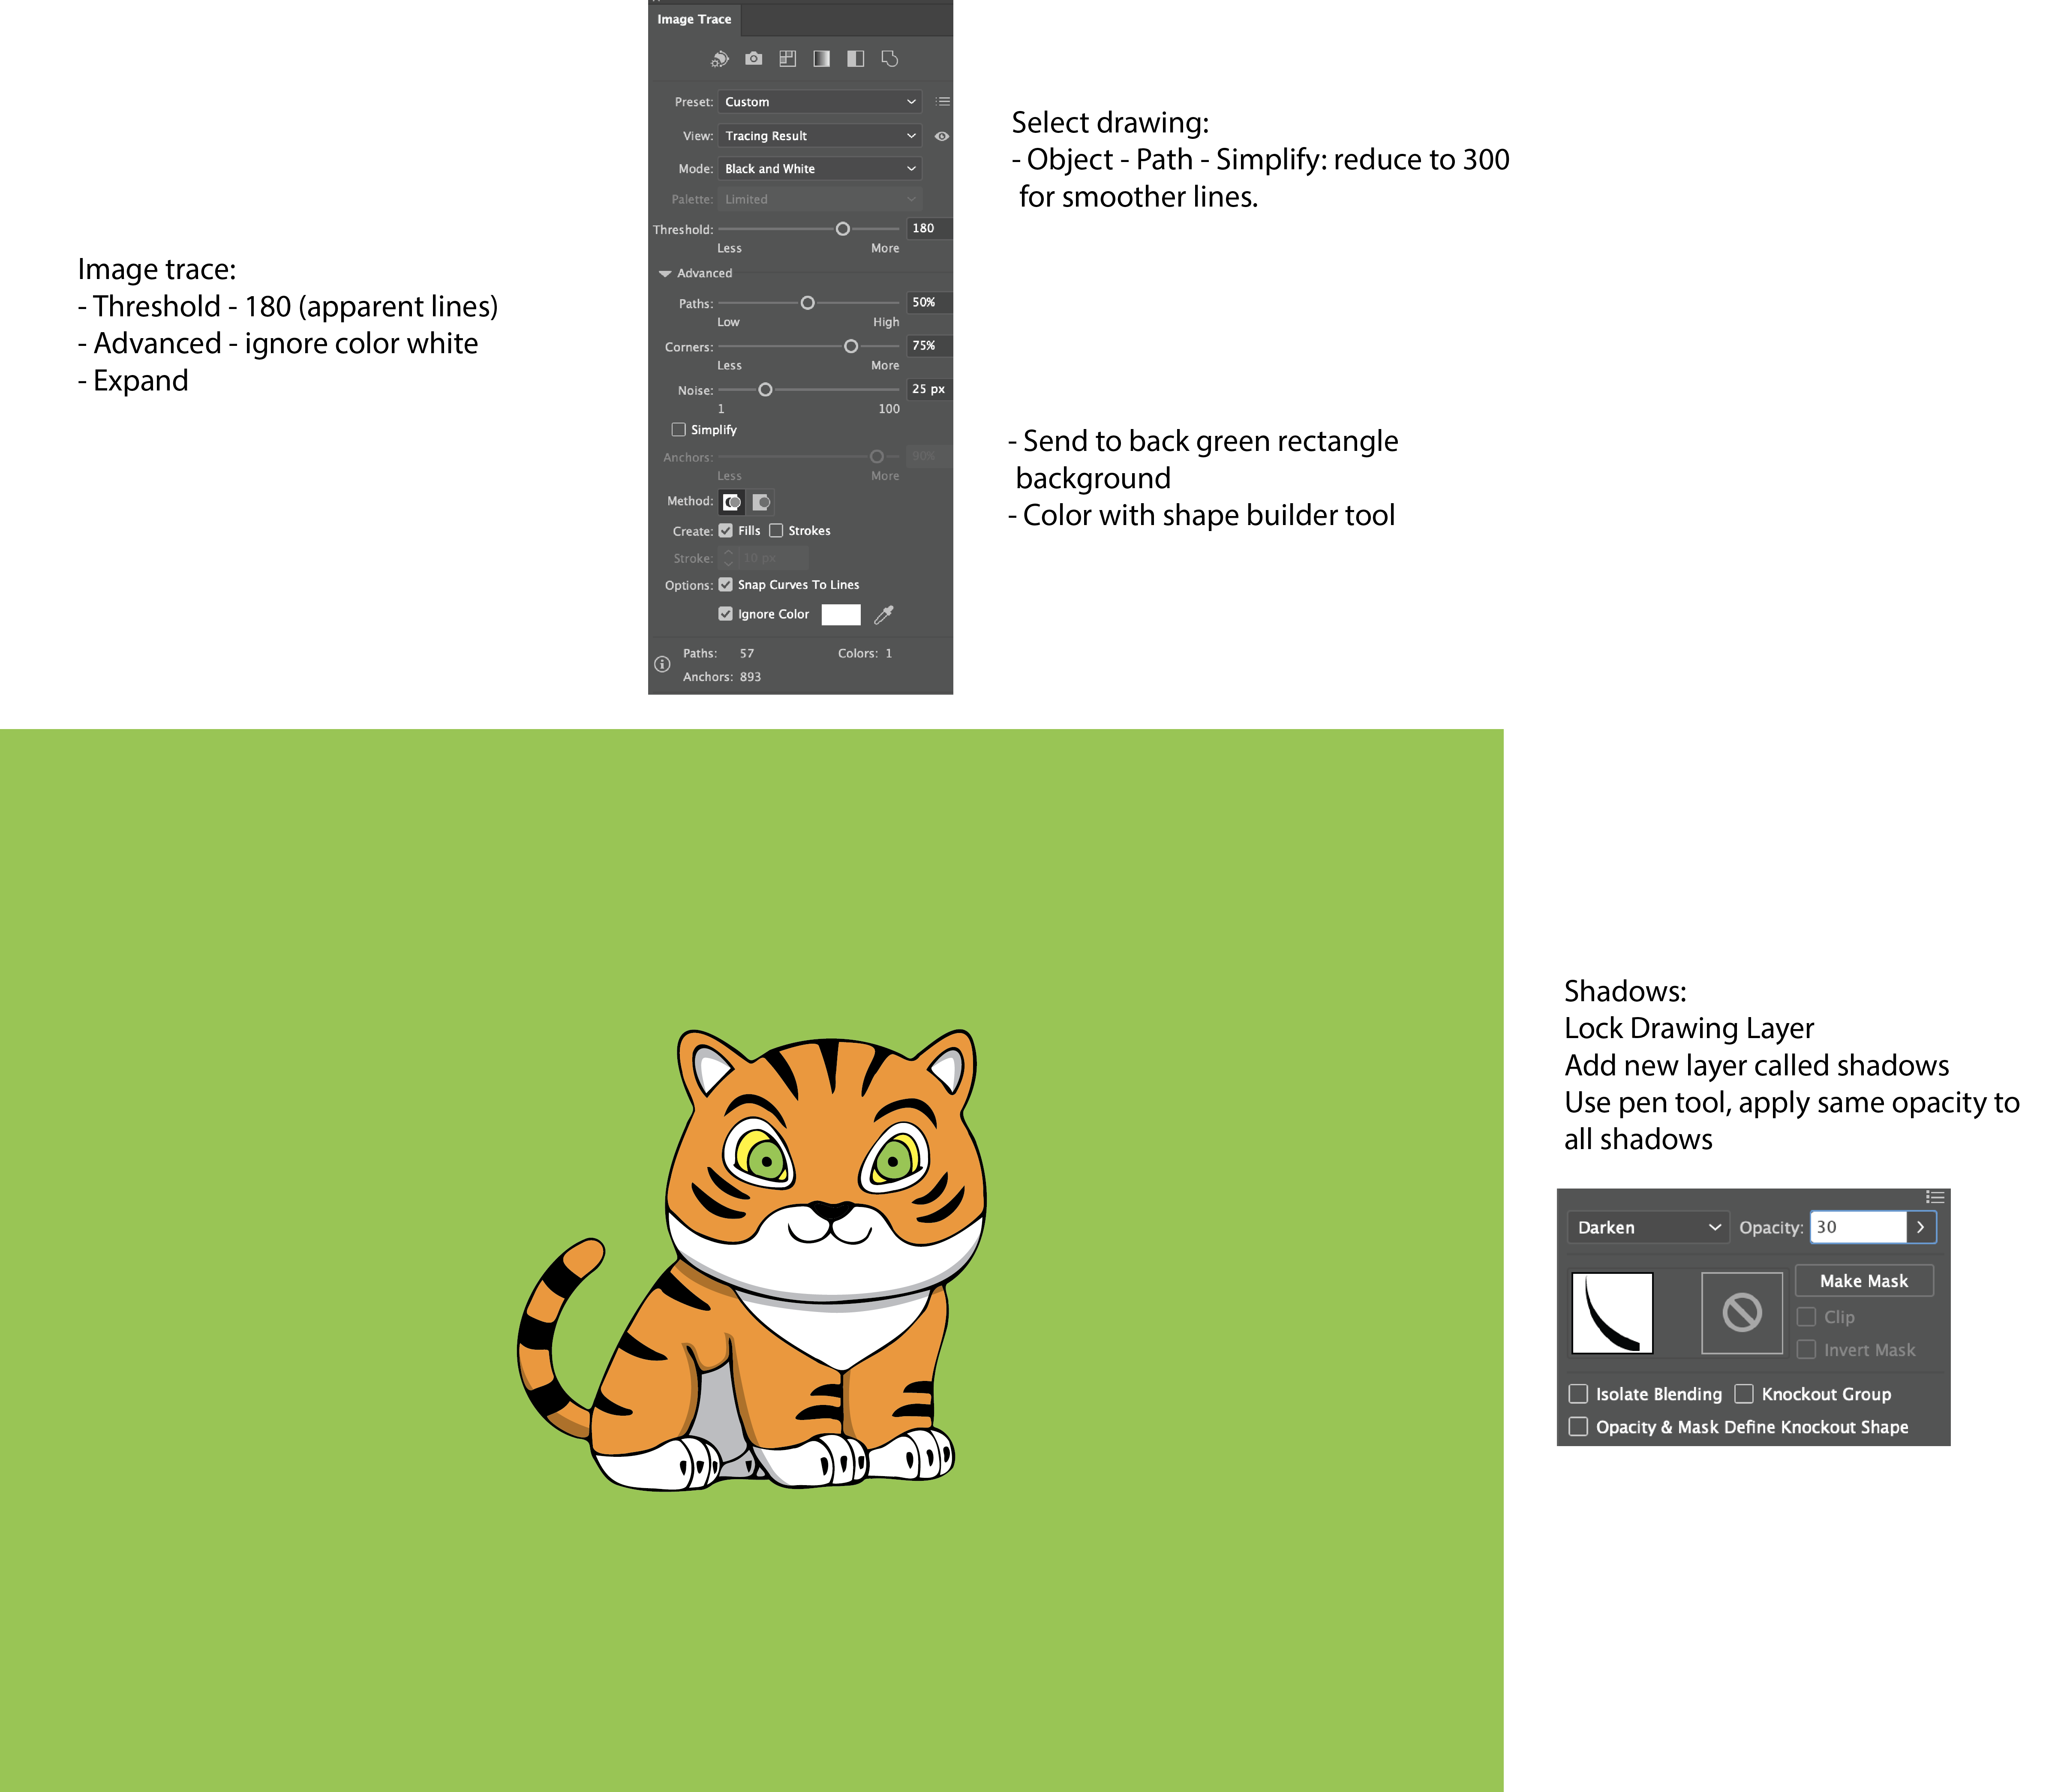
Task: Select the Low Color preset icon
Action: click(788, 59)
